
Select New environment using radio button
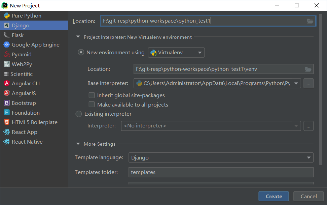[x=81, y=52]
